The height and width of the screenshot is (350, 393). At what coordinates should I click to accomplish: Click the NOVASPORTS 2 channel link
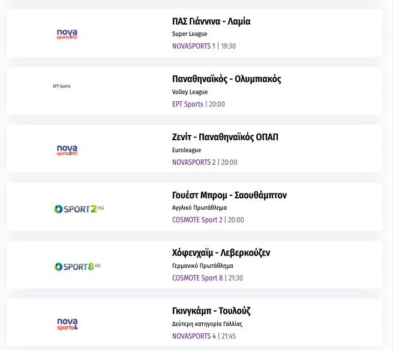point(193,162)
